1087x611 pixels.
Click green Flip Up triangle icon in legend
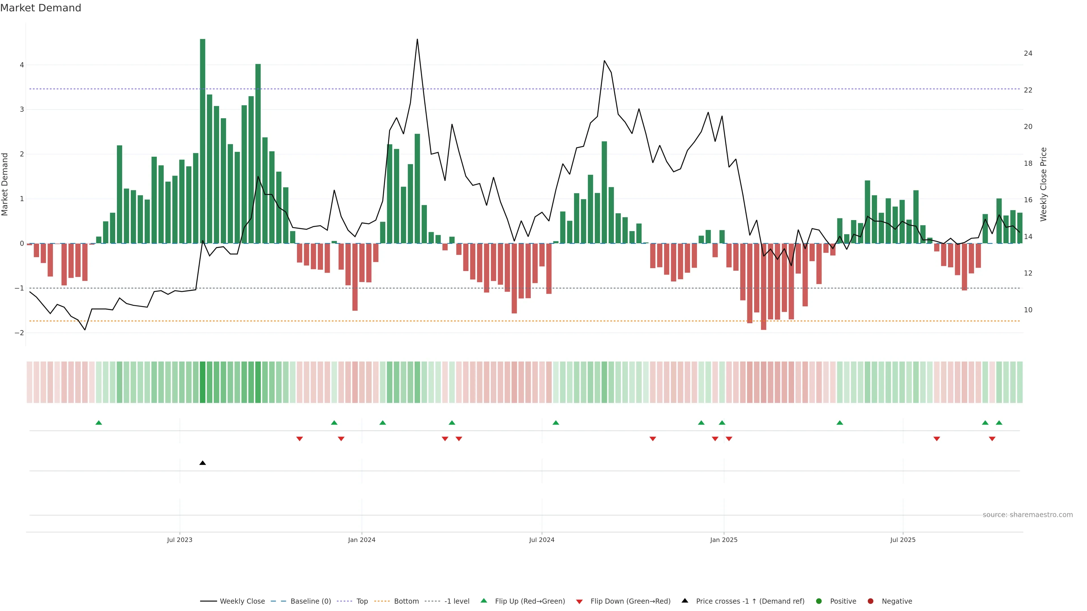pos(484,601)
